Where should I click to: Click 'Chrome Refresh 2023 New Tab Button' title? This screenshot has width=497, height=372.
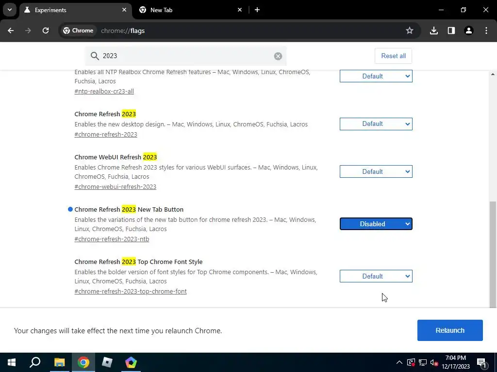[129, 209]
